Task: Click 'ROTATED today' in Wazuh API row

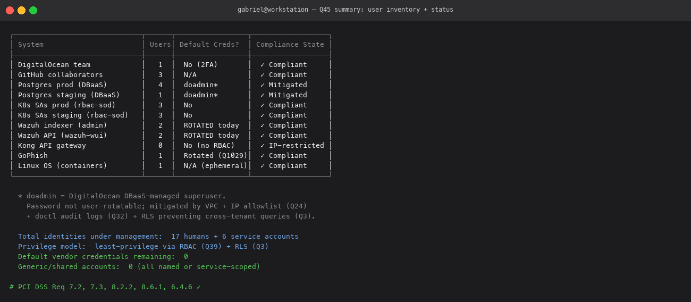Action: click(212, 136)
